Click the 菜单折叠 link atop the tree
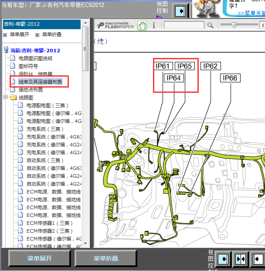 pos(52,34)
